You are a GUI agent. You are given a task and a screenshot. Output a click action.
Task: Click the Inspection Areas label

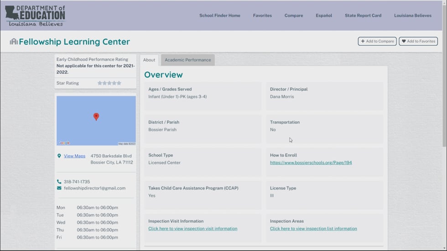[x=287, y=221]
